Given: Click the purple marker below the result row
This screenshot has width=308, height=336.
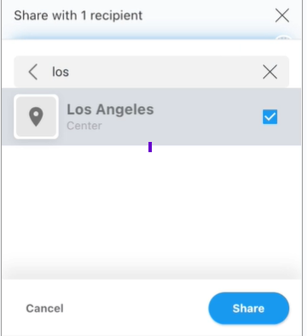Looking at the screenshot, I should 150,147.
